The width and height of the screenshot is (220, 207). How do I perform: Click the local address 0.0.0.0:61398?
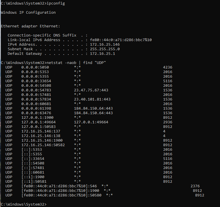click(34, 108)
